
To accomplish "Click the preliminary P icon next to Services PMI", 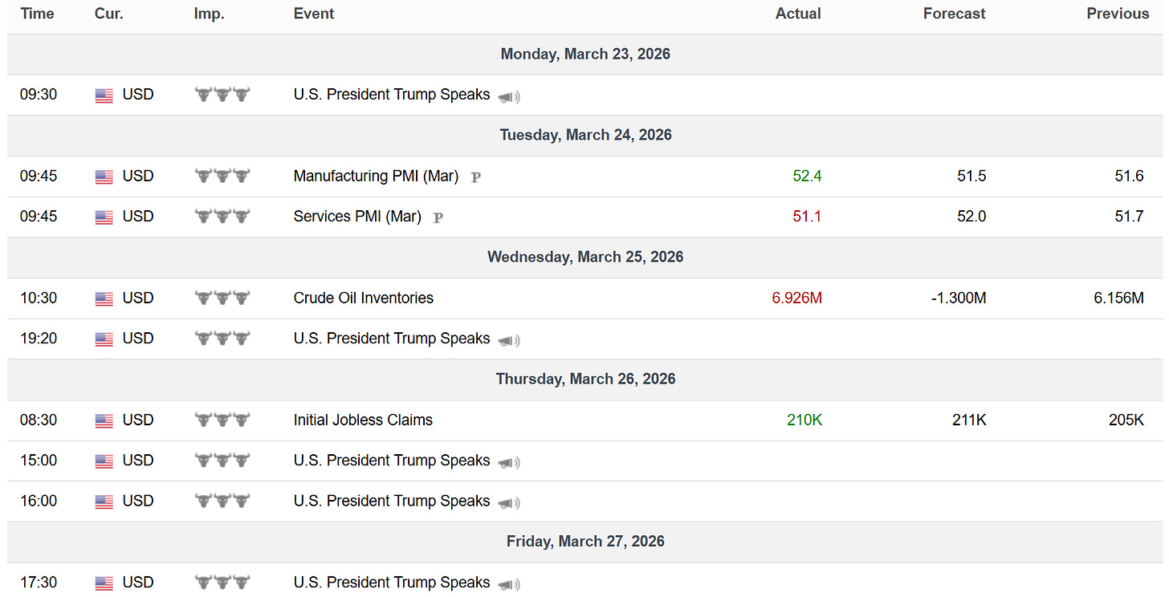I will pyautogui.click(x=438, y=217).
